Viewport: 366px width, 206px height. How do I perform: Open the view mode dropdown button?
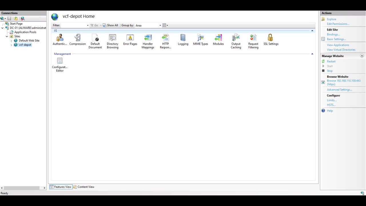click(x=165, y=25)
